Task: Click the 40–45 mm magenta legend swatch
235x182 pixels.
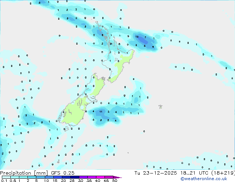Action: click(100, 177)
